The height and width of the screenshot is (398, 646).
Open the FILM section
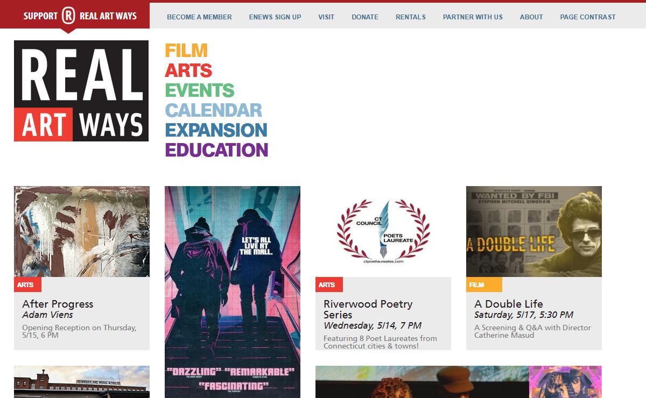click(186, 51)
